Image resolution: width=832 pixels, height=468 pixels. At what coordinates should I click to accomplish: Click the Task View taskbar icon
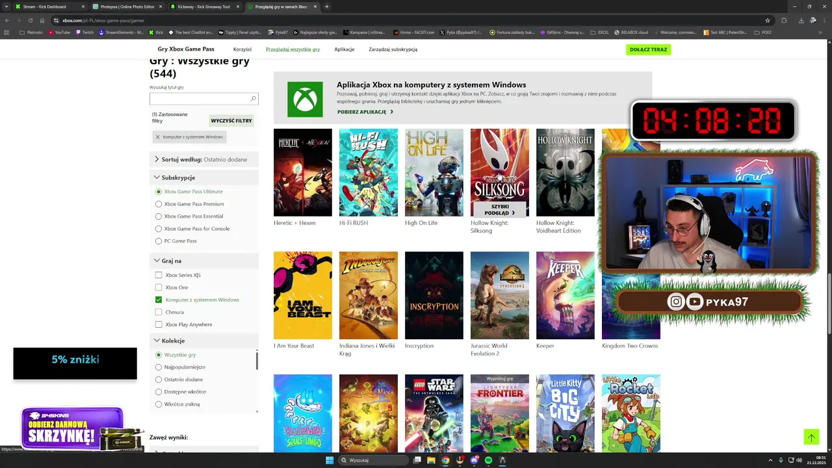[x=417, y=460]
